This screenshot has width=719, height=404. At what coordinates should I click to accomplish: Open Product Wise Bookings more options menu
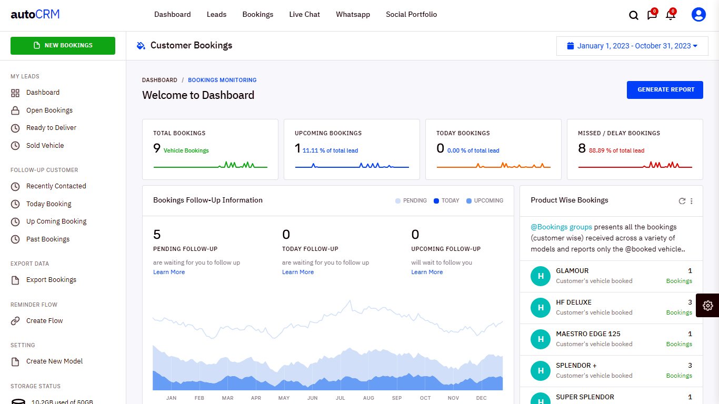click(692, 201)
